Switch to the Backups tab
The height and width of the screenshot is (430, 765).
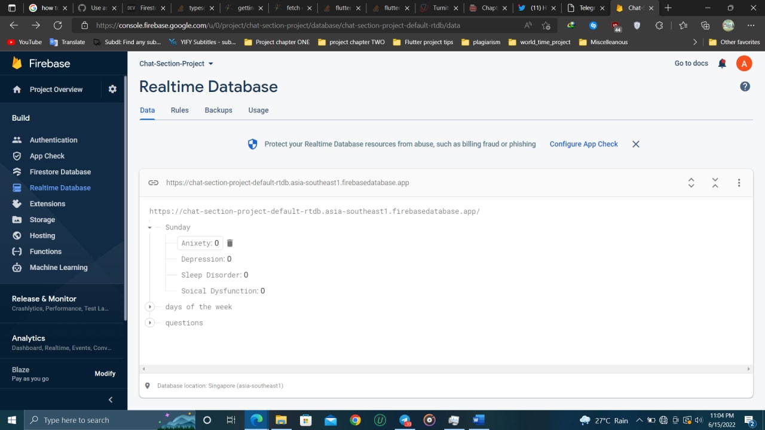point(218,110)
